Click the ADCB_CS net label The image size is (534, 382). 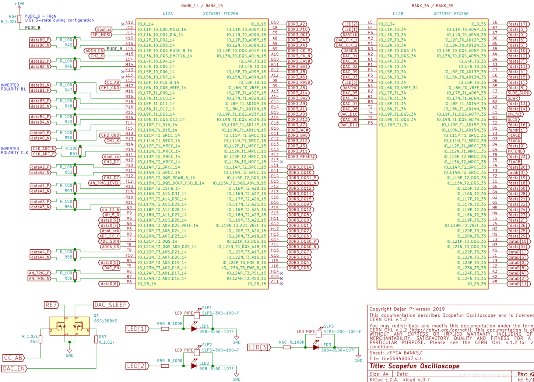tap(94, 50)
